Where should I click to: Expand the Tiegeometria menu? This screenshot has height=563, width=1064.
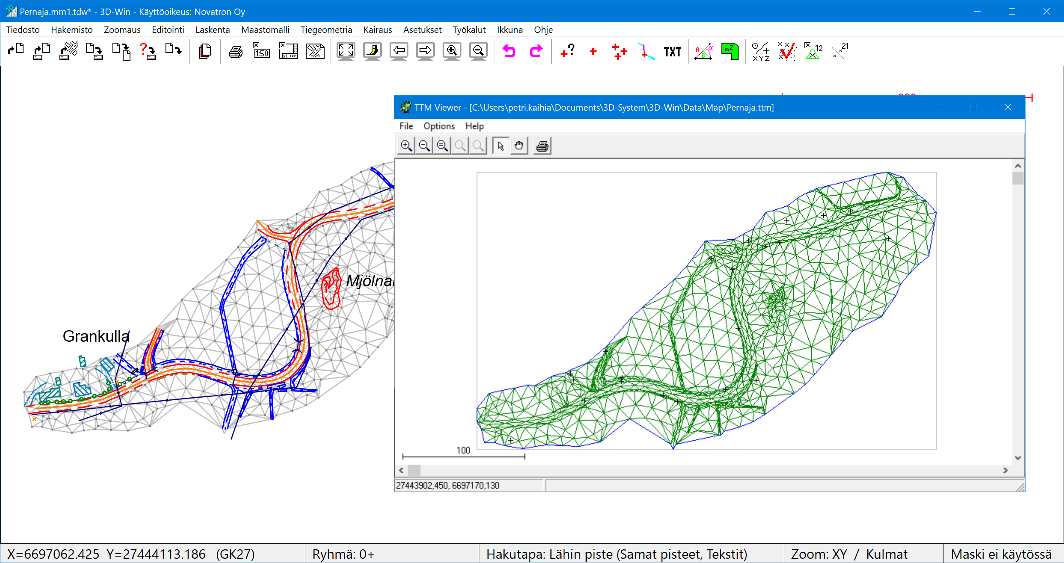click(x=326, y=30)
